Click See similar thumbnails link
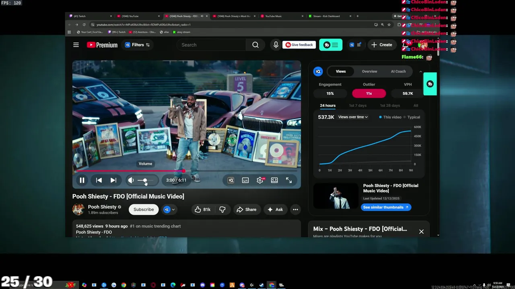 point(386,208)
